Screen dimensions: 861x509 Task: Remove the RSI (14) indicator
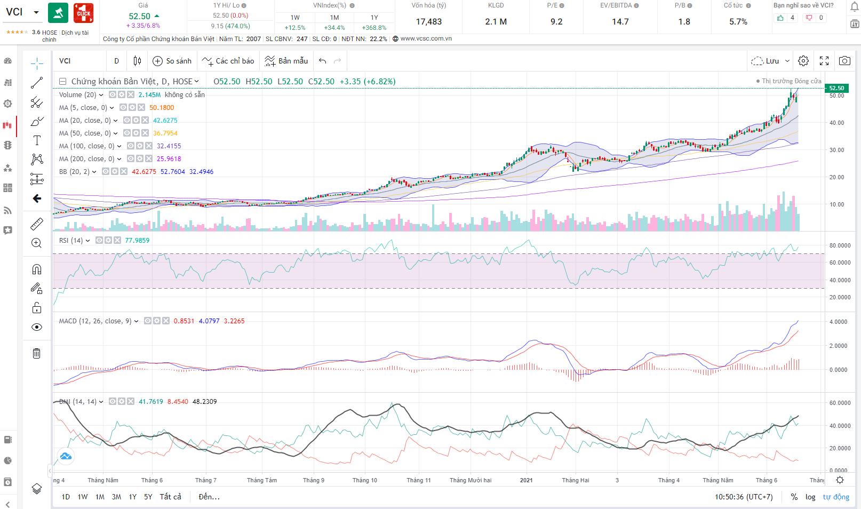click(x=117, y=240)
